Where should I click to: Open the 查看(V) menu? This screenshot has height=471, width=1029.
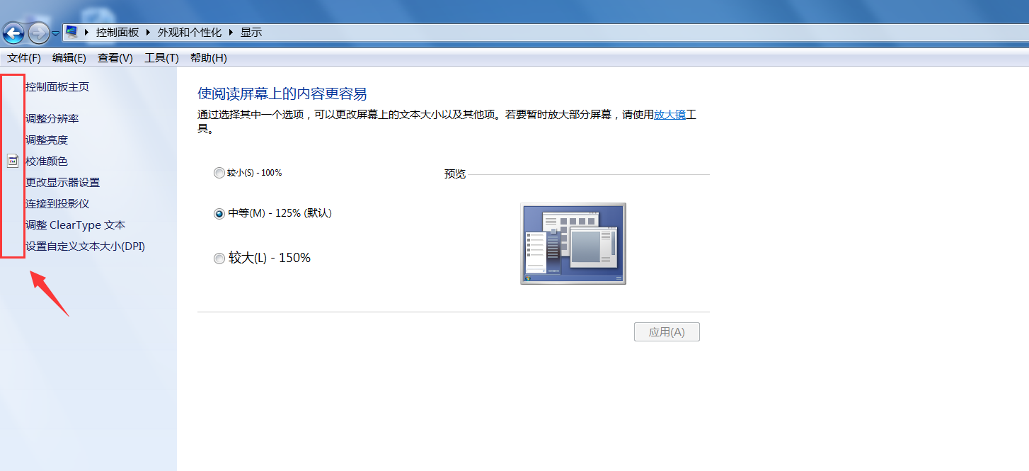[x=115, y=58]
